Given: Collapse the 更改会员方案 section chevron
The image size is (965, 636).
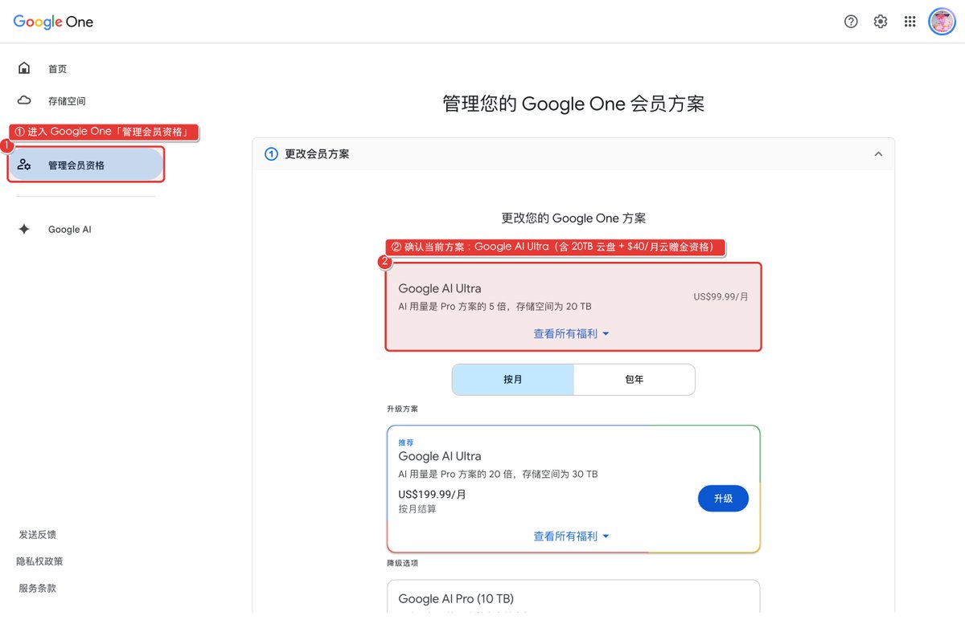Looking at the screenshot, I should [878, 153].
